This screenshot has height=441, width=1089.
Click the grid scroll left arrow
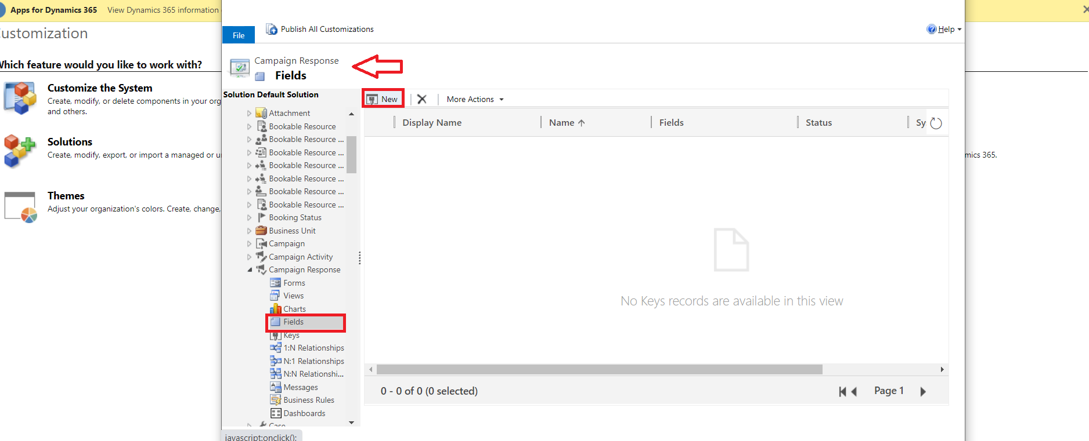(x=371, y=369)
